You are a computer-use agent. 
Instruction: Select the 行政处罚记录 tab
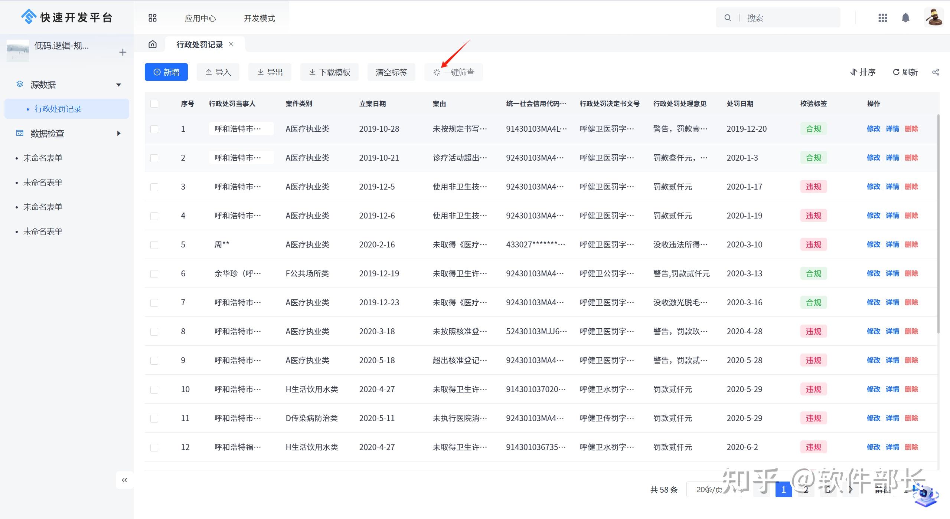pos(198,44)
